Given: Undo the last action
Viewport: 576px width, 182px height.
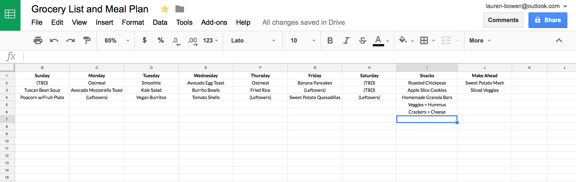Looking at the screenshot, I should (54, 40).
